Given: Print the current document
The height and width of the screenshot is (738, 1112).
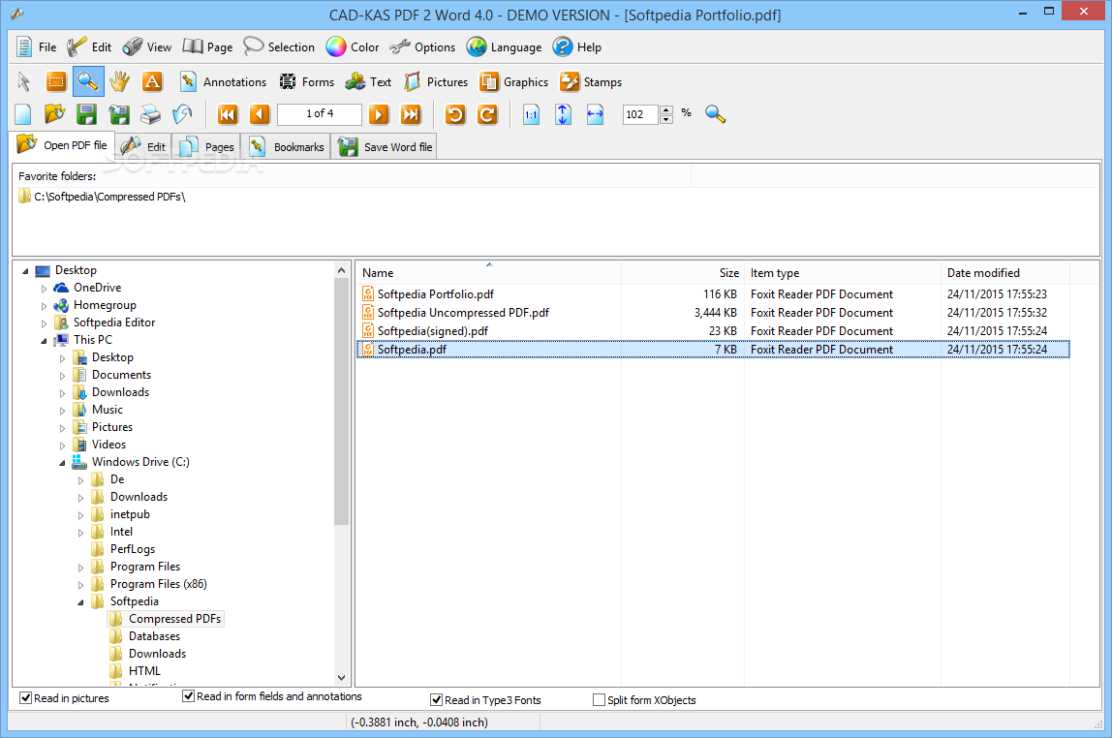Looking at the screenshot, I should point(150,114).
